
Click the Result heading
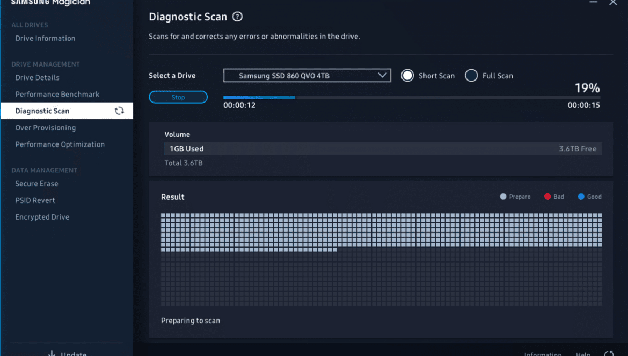pos(173,197)
